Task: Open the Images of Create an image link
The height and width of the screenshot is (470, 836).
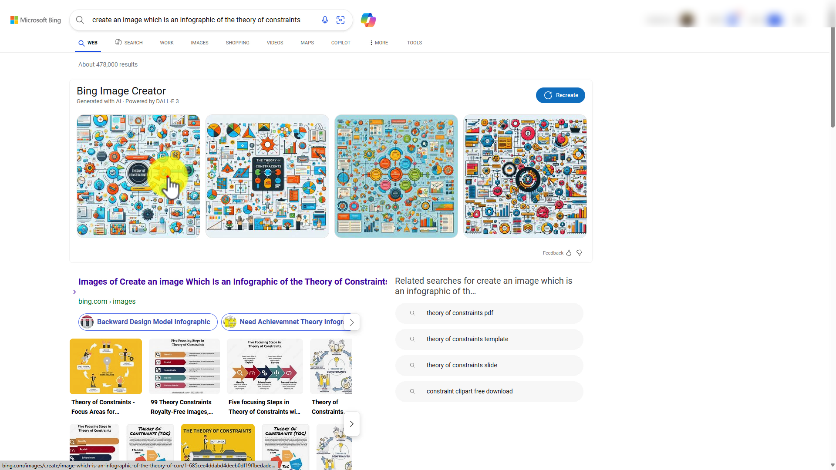Action: point(233,282)
